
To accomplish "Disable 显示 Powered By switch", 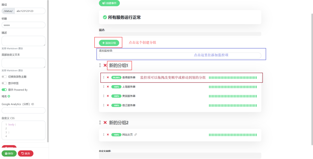I will [4, 90].
